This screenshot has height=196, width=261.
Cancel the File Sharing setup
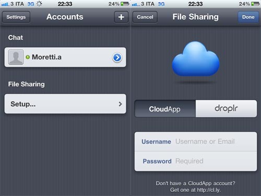click(x=145, y=17)
